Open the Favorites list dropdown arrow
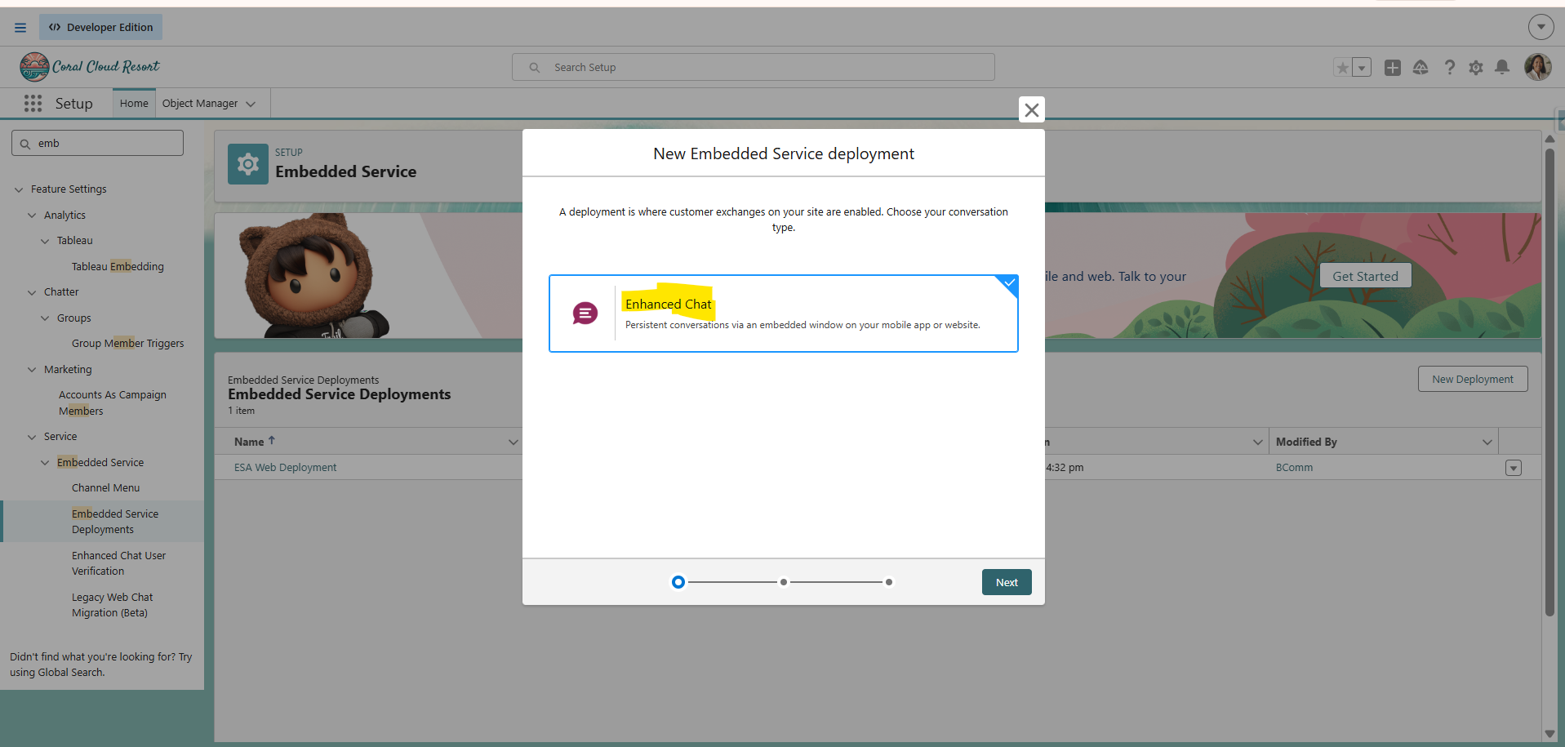The image size is (1565, 747). [x=1362, y=68]
